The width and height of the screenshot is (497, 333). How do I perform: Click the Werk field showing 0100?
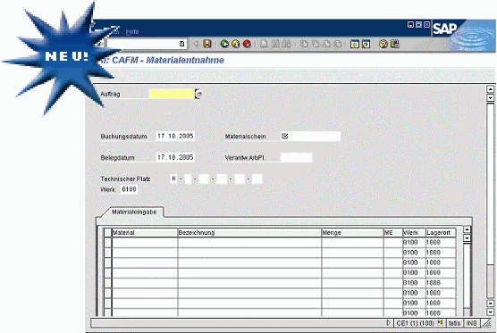129,189
